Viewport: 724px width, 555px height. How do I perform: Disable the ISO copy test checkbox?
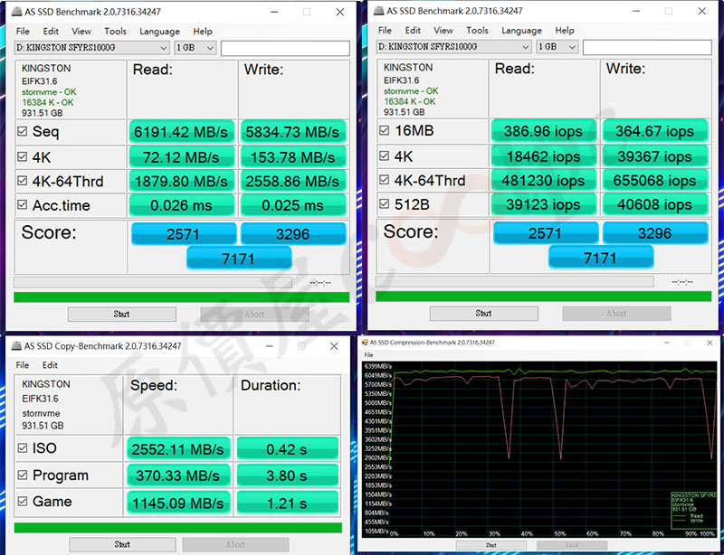(23, 448)
